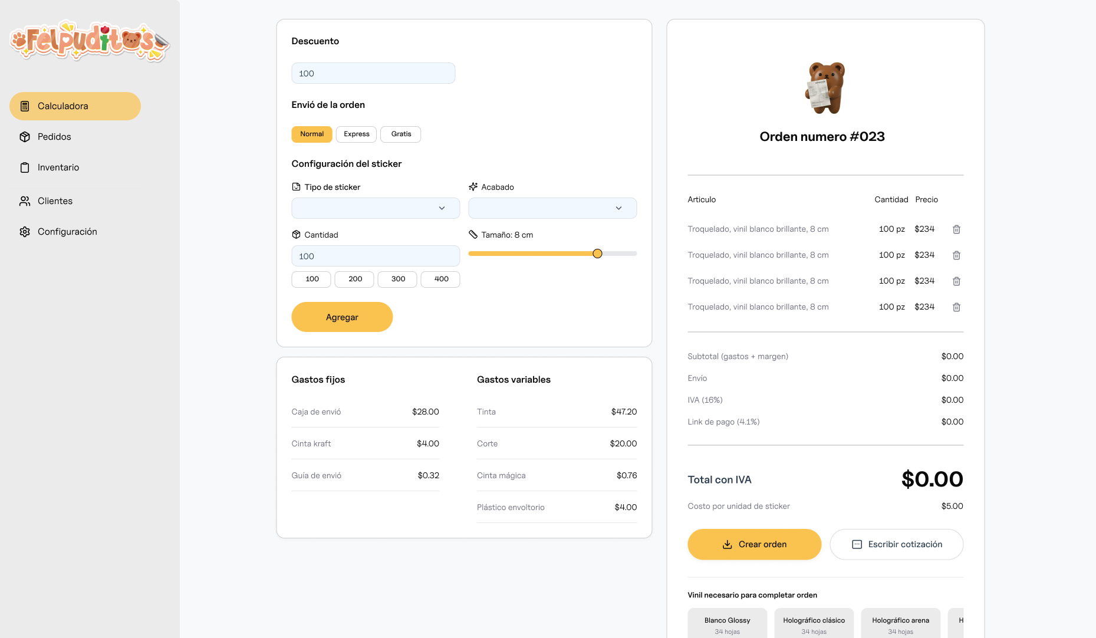Viewport: 1096px width, 638px height.
Task: Click the bear mascot image
Action: pyautogui.click(x=825, y=88)
